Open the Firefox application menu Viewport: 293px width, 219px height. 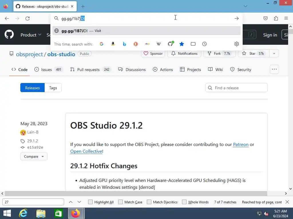point(286,18)
